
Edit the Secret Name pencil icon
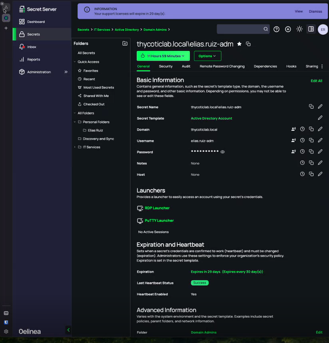pyautogui.click(x=320, y=107)
